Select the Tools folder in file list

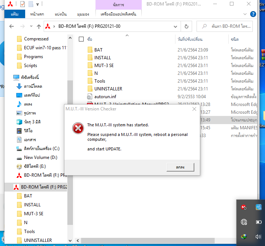[x=100, y=81]
